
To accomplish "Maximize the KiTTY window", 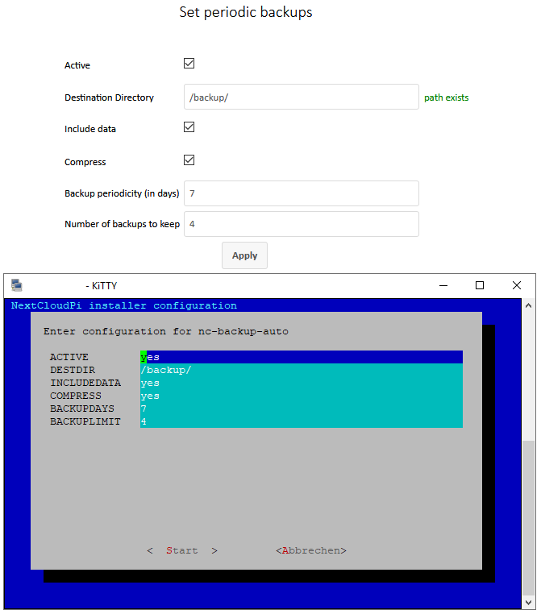I will 480,285.
